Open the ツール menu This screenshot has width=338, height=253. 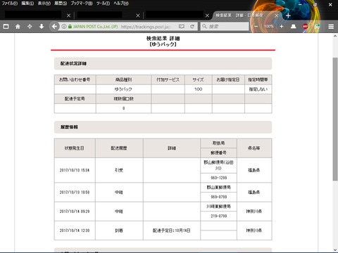(103, 4)
